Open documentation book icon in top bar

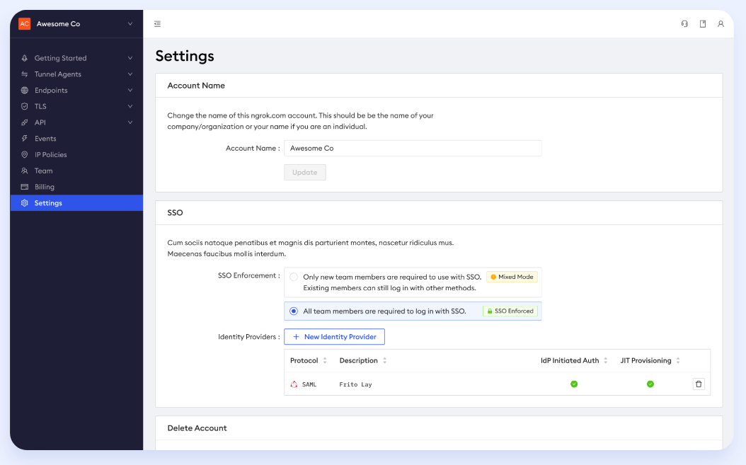[x=703, y=24]
